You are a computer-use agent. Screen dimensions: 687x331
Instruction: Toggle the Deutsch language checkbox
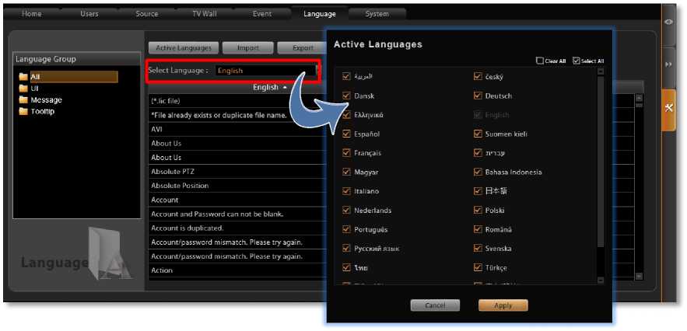point(478,96)
